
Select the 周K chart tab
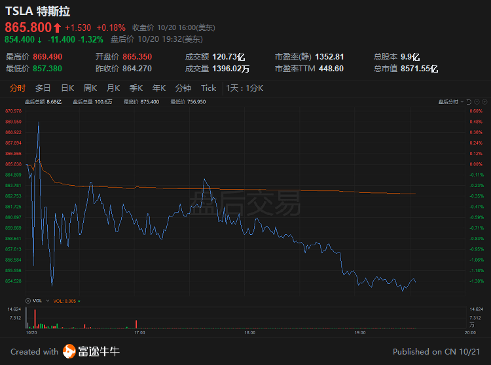click(x=90, y=88)
